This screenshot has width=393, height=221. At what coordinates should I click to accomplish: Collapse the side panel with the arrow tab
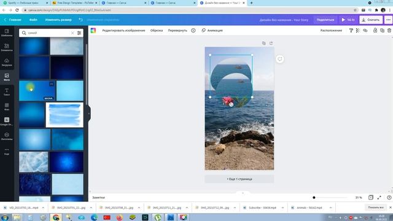(89, 114)
